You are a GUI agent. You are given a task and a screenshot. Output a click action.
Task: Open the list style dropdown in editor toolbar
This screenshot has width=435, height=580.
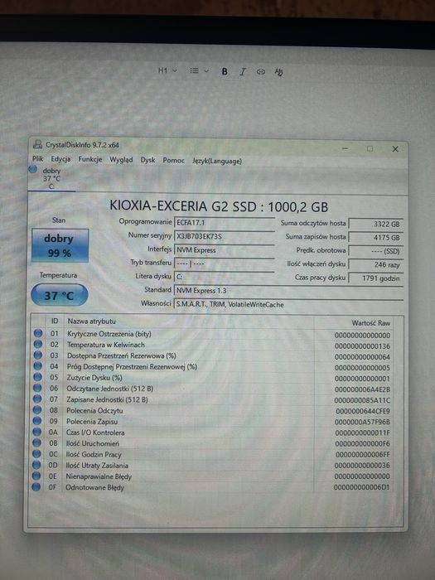click(x=199, y=70)
